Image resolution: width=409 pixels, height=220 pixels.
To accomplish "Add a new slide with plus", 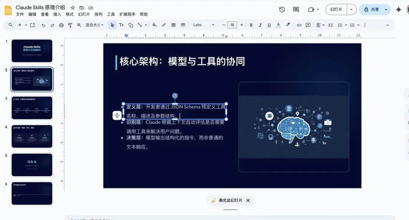I will pos(20,25).
